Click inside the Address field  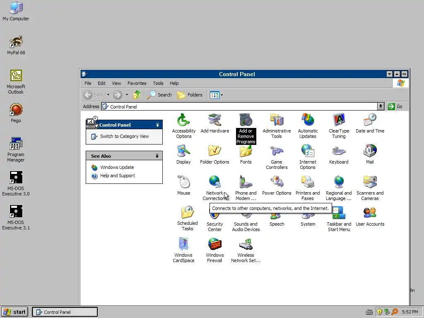pyautogui.click(x=239, y=106)
